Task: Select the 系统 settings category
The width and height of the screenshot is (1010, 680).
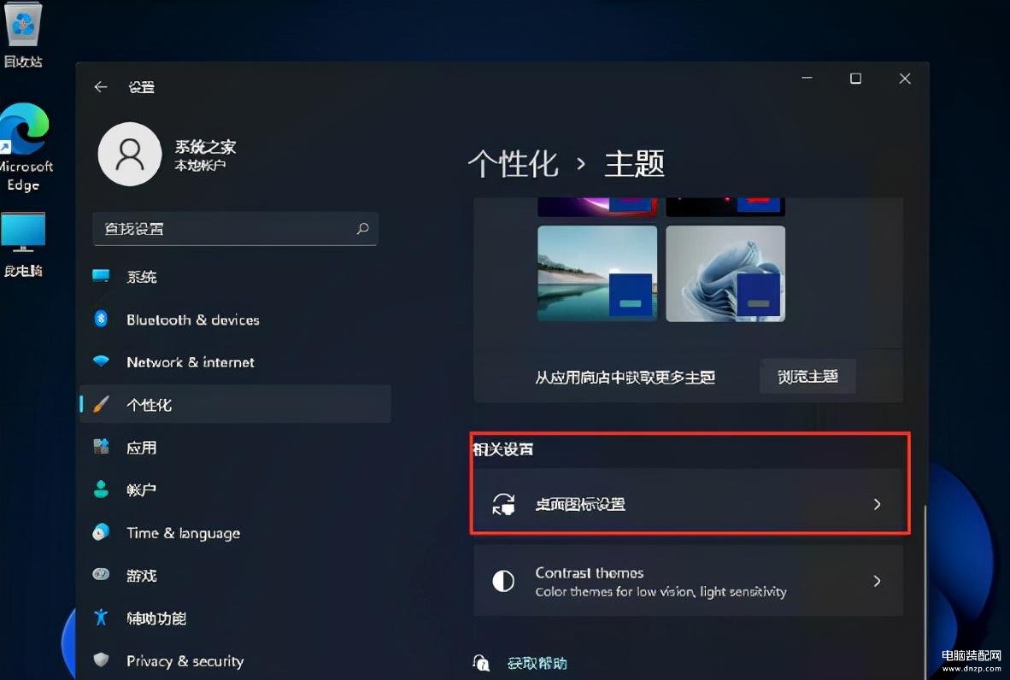Action: coord(235,277)
